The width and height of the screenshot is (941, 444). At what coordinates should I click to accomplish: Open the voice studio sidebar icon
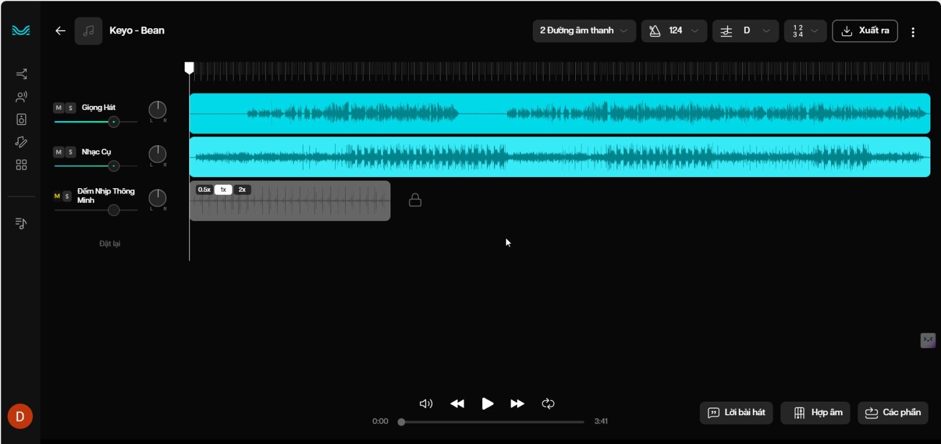(x=21, y=96)
